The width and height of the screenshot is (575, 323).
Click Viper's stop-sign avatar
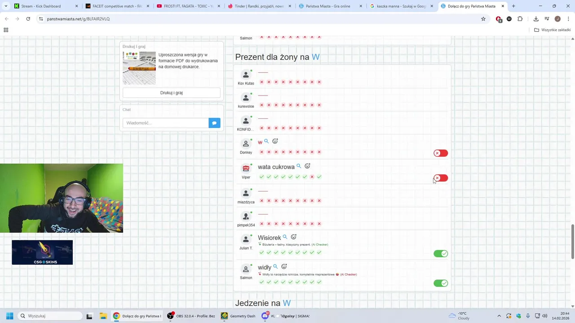[x=246, y=169]
